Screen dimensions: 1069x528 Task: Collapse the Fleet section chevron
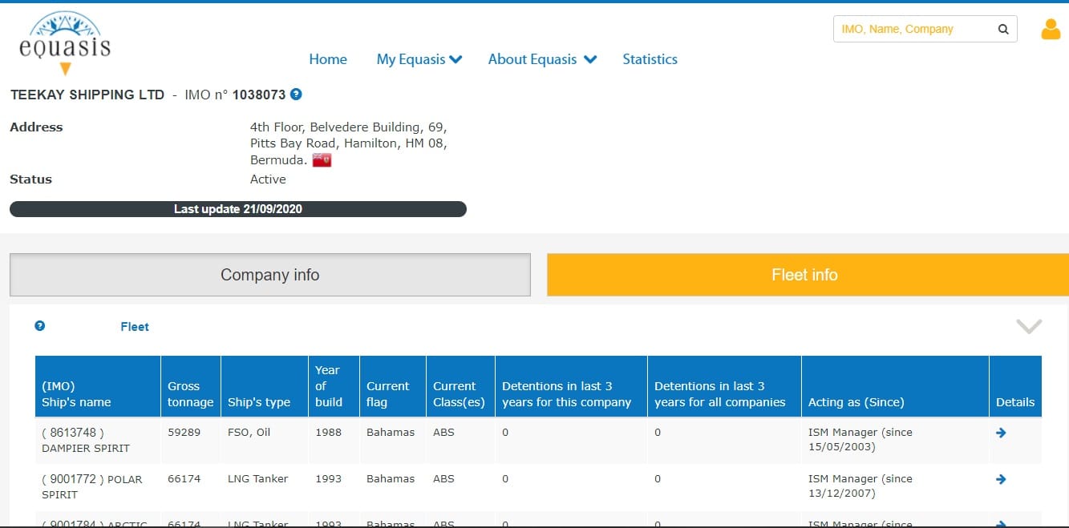[x=1029, y=326]
